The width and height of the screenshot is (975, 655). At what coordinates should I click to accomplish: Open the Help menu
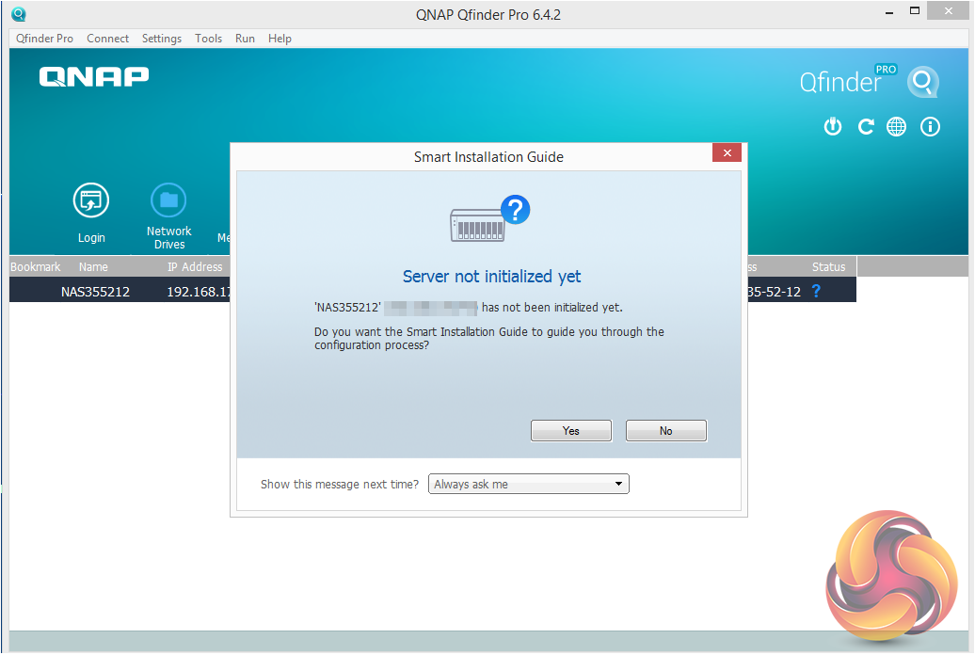pyautogui.click(x=280, y=39)
